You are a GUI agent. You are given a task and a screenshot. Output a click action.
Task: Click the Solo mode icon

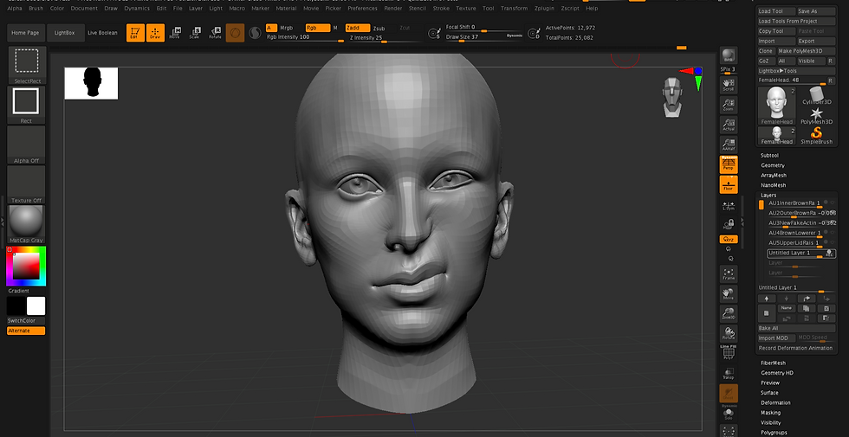pyautogui.click(x=729, y=414)
